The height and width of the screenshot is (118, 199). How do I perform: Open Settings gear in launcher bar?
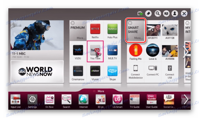coord(32,101)
